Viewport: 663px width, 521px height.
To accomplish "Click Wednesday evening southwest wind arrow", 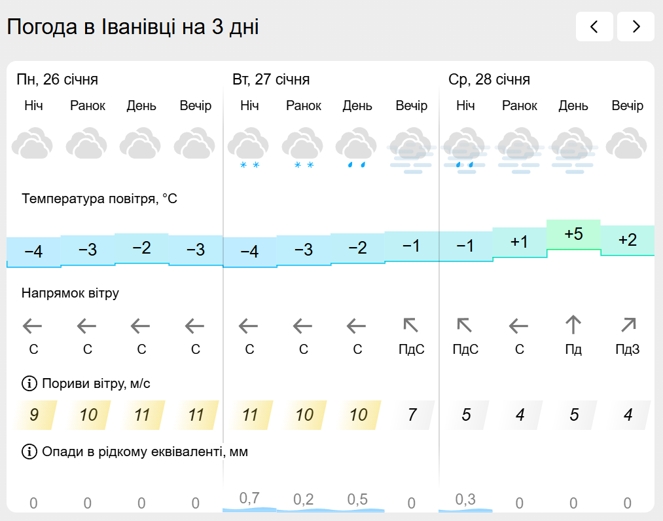I will click(628, 325).
